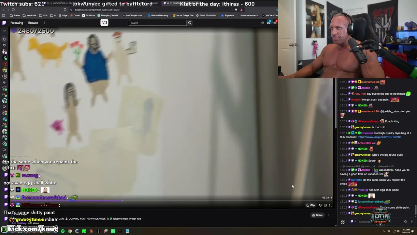Screen dimensions: 417x235
Task: Toggle fullscreen on the video player
Action: [331, 205]
